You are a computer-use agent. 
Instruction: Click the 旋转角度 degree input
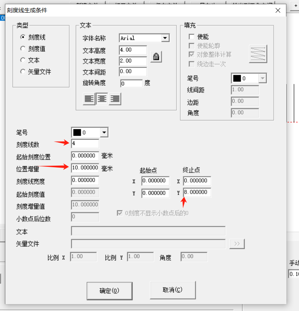(x=131, y=84)
